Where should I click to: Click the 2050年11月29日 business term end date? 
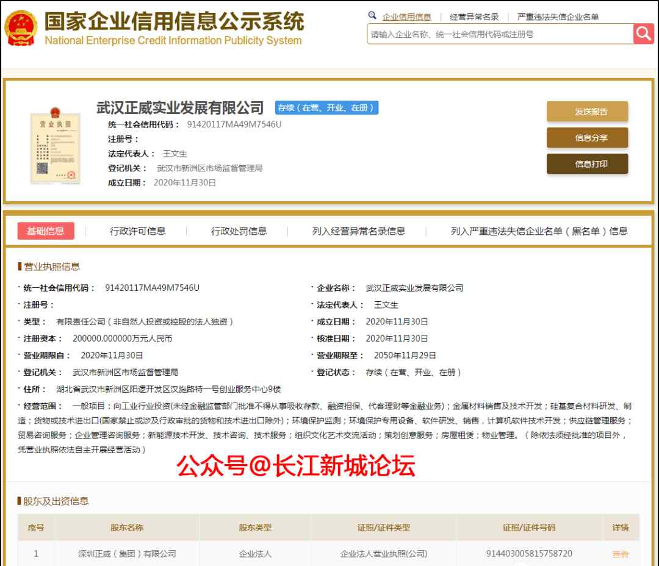click(405, 355)
